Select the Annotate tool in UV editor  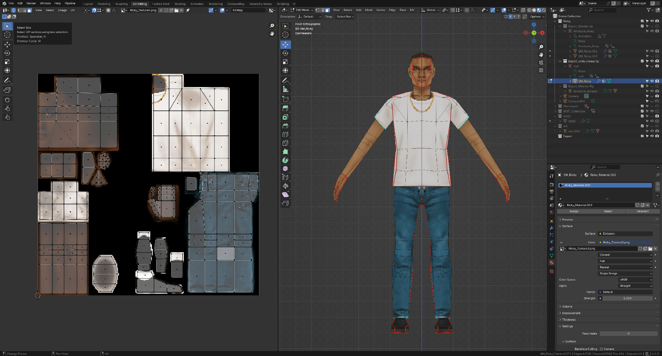click(x=7, y=80)
